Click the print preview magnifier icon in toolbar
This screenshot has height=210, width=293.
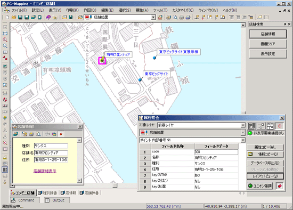pos(175,18)
